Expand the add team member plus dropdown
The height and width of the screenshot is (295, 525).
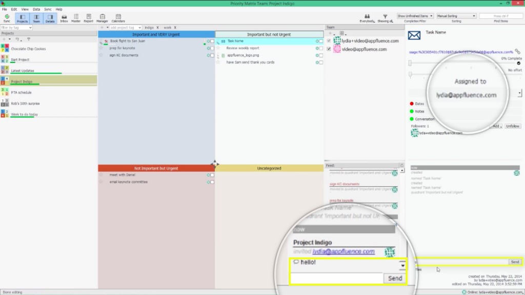point(332,33)
